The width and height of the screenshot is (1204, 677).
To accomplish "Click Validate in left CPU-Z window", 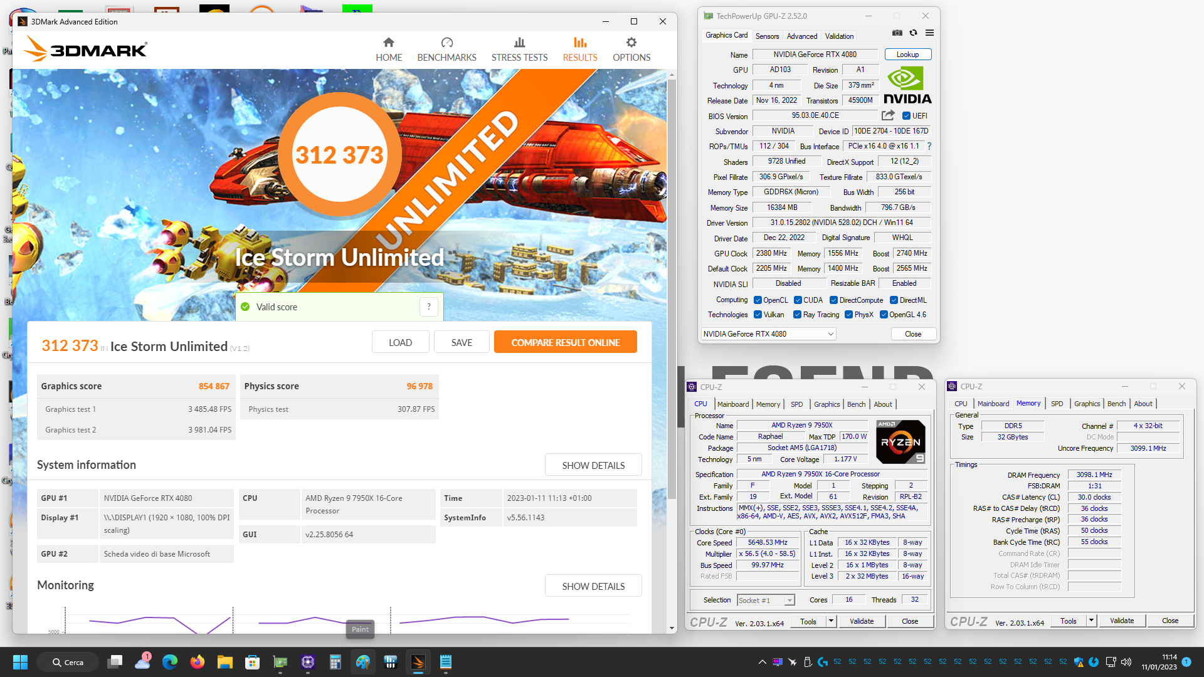I will 861,621.
